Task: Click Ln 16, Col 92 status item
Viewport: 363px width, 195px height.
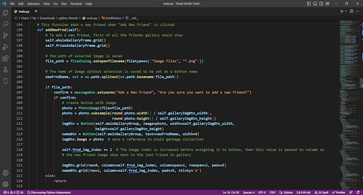Action: click(x=231, y=192)
